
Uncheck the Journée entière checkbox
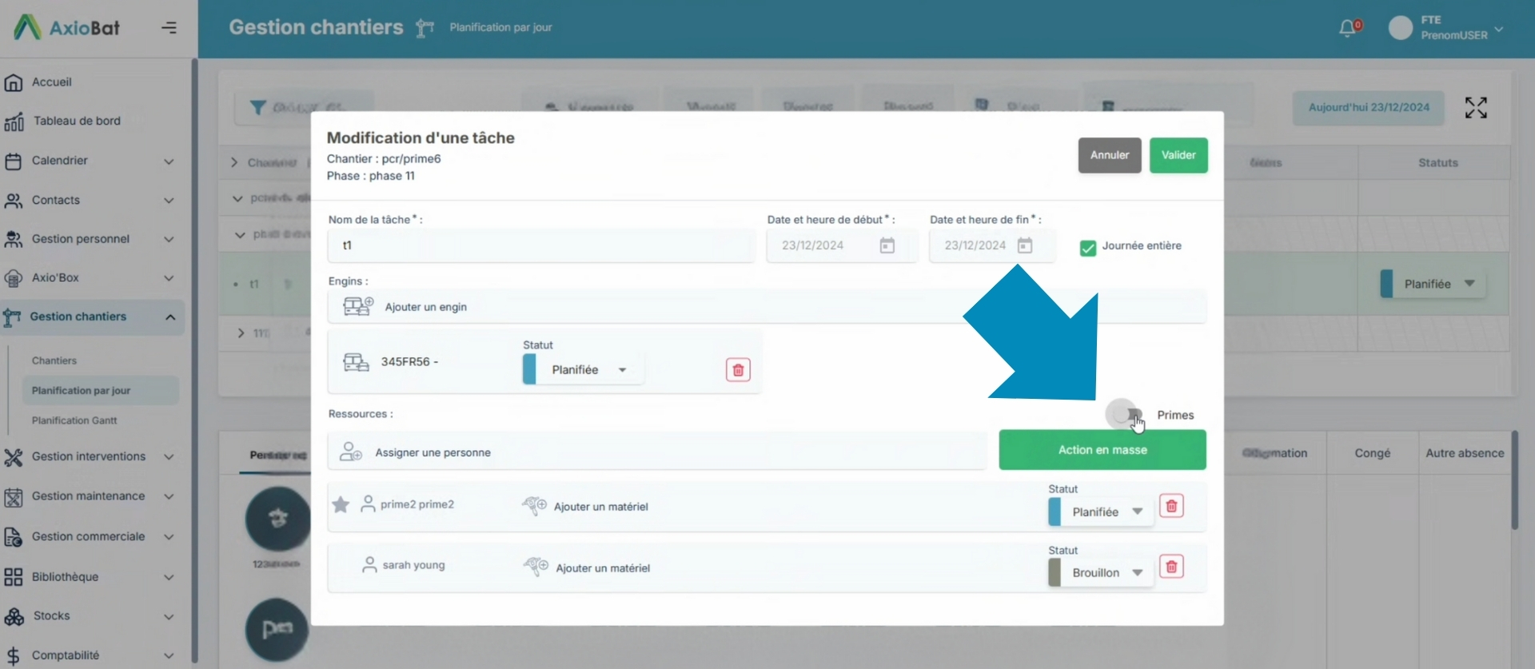coord(1087,248)
